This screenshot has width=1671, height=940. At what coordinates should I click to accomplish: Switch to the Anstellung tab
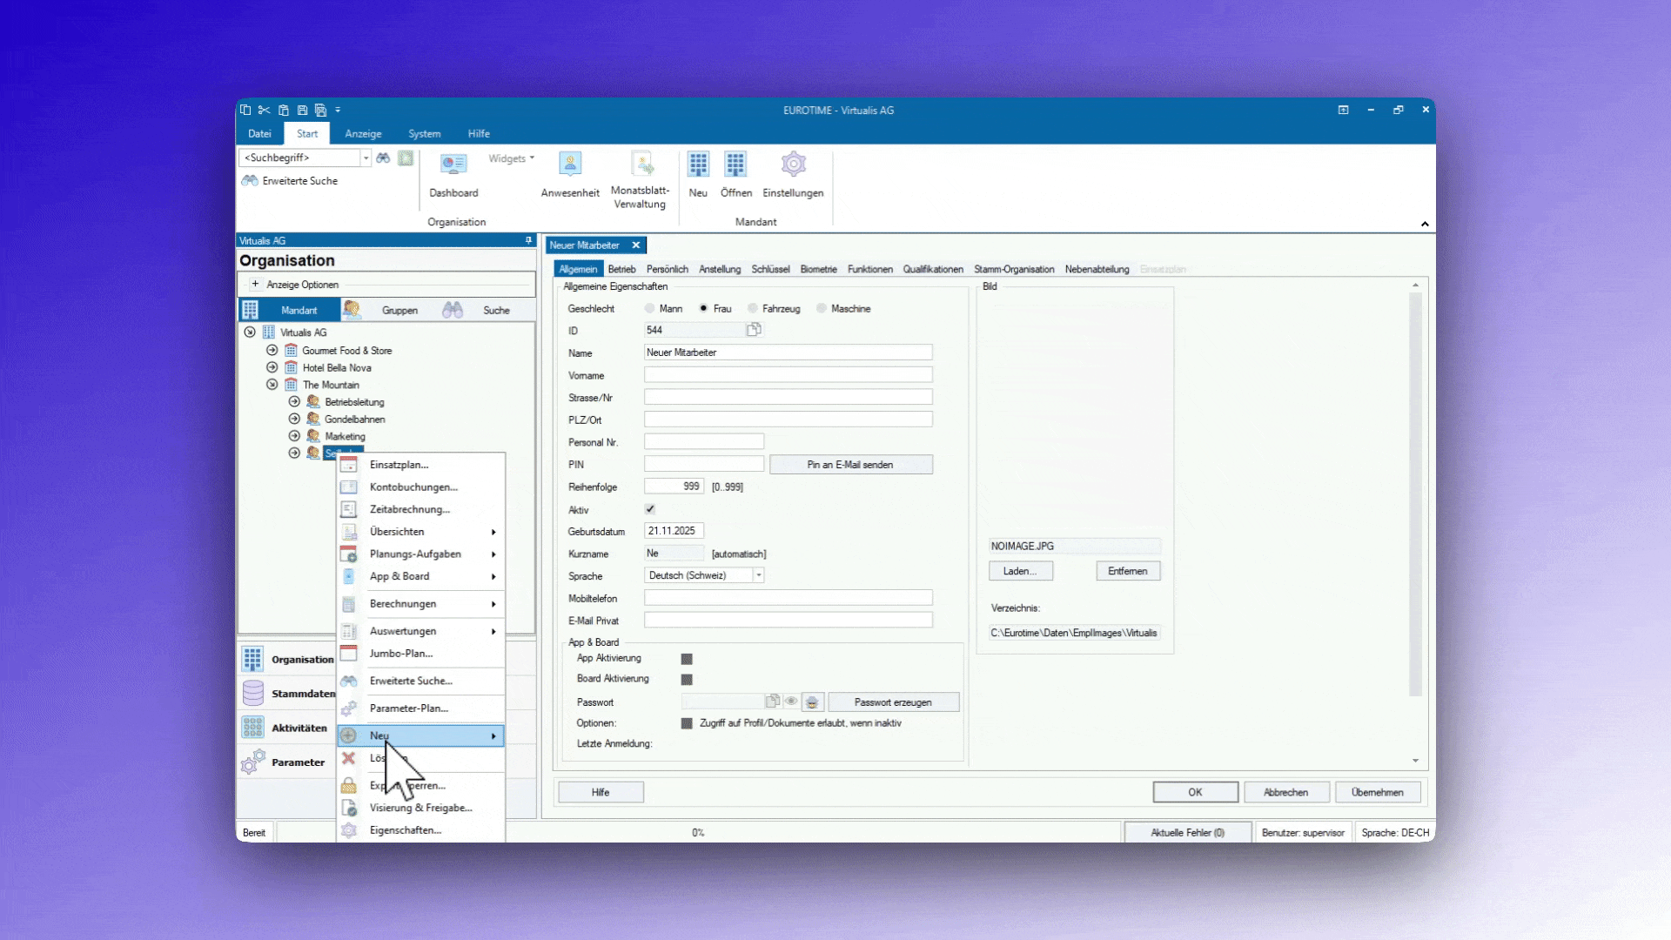(x=720, y=270)
